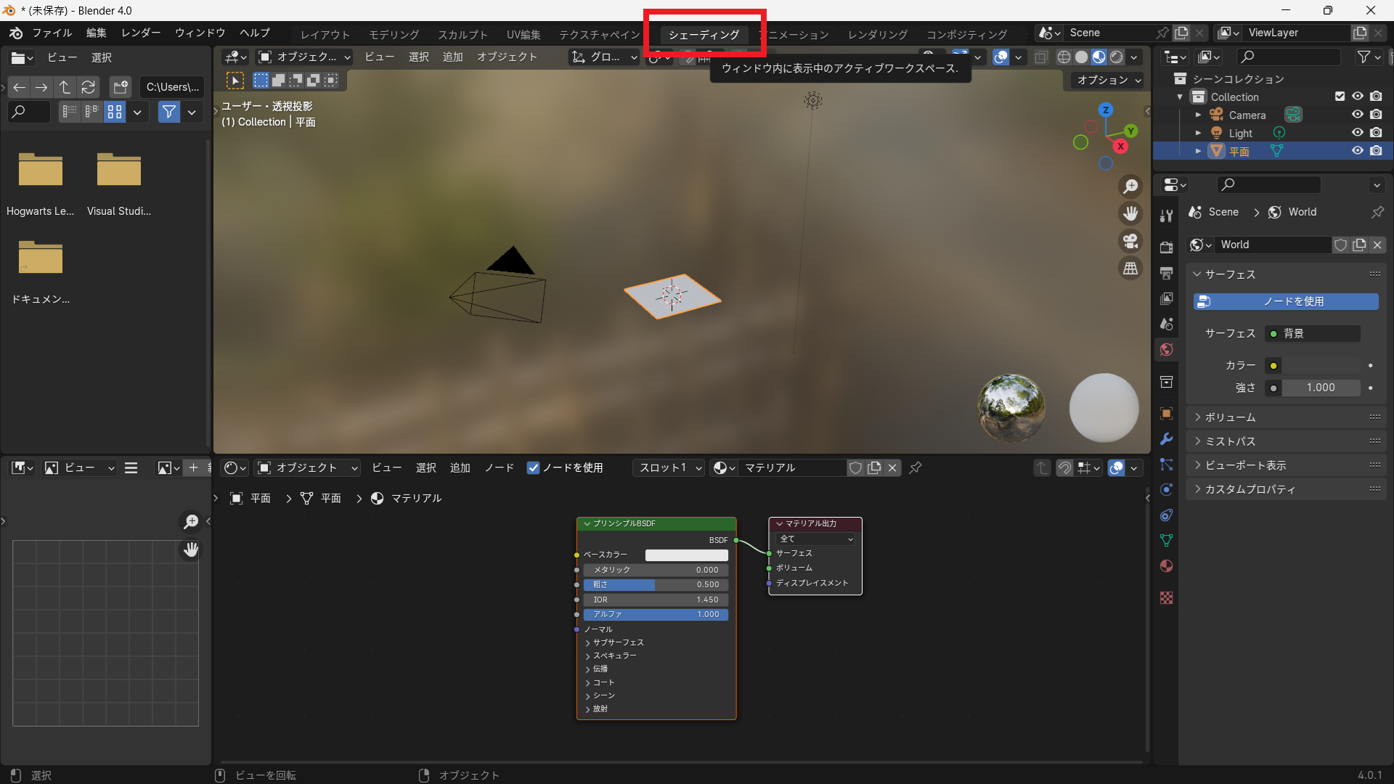1394x784 pixels.
Task: Click the zoom magnifier icon in 3D viewport
Action: click(1130, 187)
